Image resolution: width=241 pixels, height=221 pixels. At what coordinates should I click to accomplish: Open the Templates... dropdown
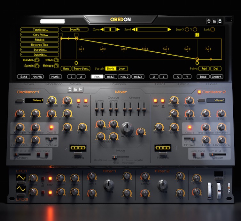point(40,30)
